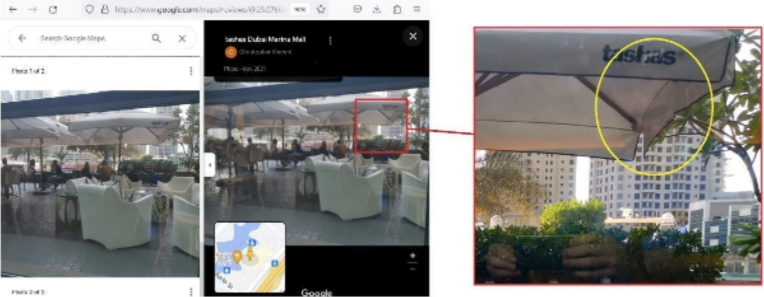Open the extensions icon in the toolbar

point(397,10)
